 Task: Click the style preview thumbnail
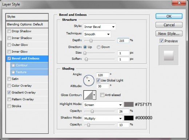(169, 55)
